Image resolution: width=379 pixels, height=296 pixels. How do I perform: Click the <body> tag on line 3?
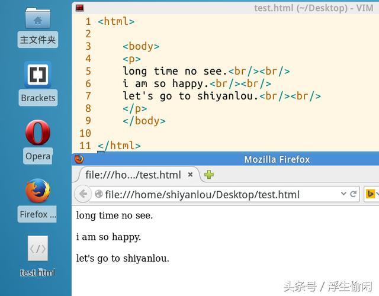[x=141, y=46]
